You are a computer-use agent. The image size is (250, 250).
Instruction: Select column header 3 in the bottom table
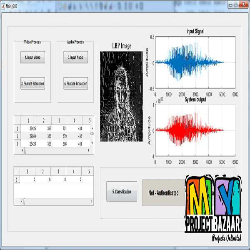click(58, 171)
